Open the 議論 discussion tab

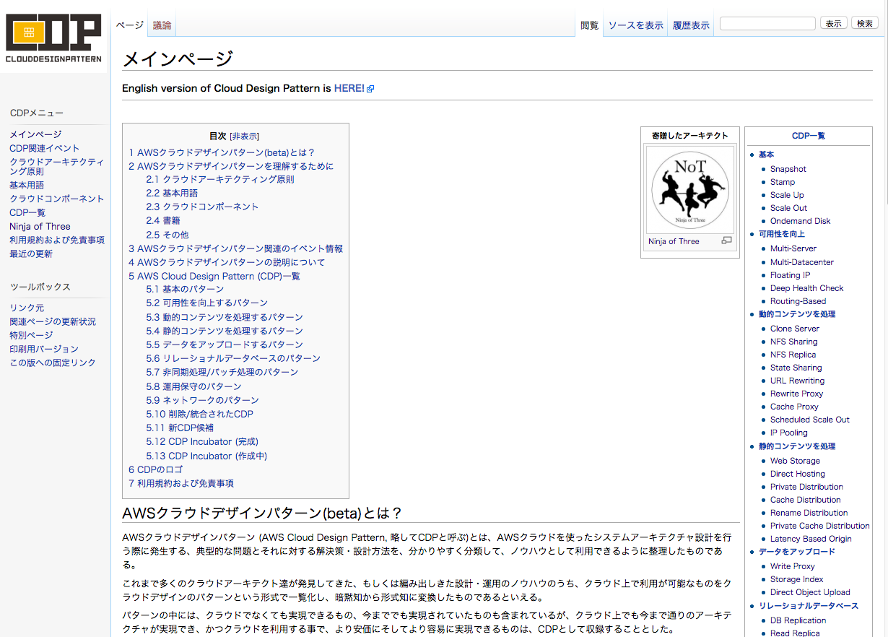coord(162,25)
